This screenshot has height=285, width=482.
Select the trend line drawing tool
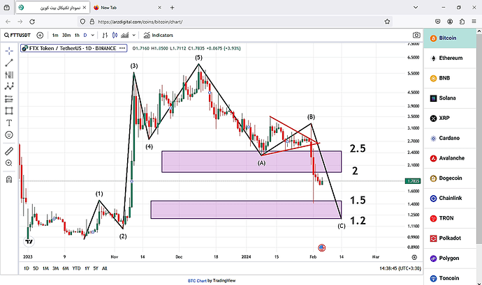(x=9, y=63)
